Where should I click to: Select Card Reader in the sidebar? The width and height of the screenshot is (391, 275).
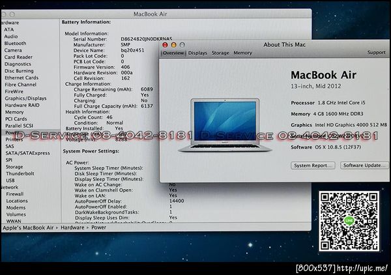18,57
